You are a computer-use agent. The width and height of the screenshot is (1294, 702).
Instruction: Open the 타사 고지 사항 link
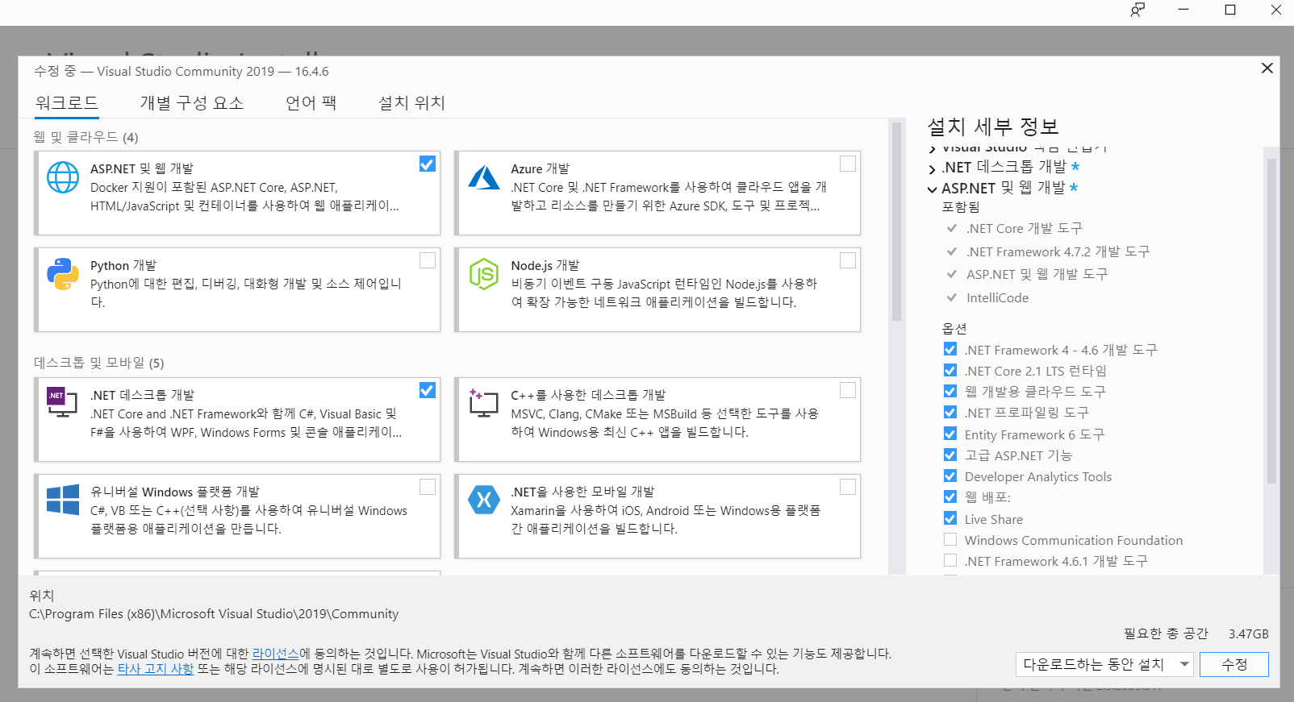point(156,669)
